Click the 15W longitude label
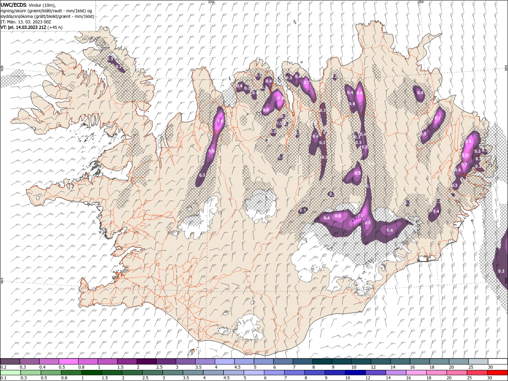Viewport: 508px width, 381px height. tap(420, 2)
